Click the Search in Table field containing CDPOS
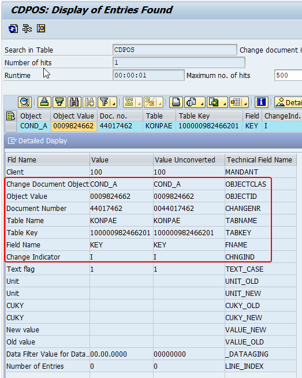Screen dimensions: 302x378 [174, 50]
